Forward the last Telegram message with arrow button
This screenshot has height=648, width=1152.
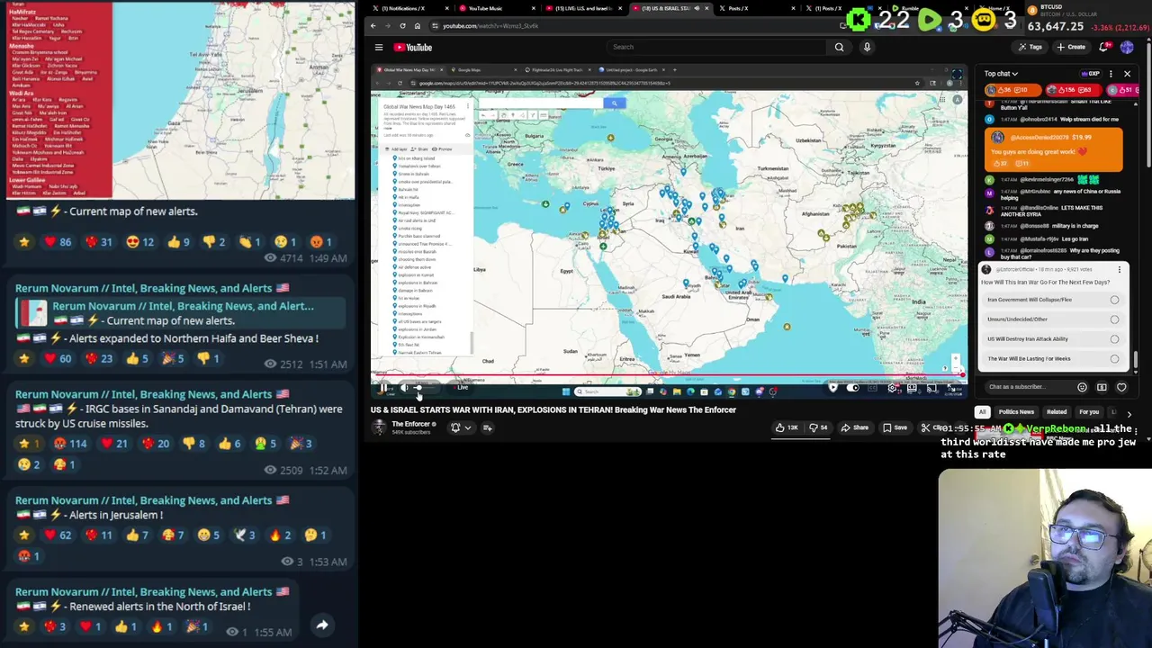coord(321,625)
